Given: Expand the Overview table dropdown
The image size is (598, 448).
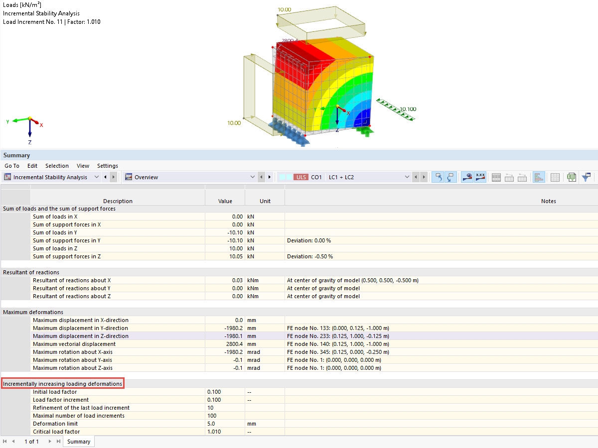Looking at the screenshot, I should click(x=252, y=177).
